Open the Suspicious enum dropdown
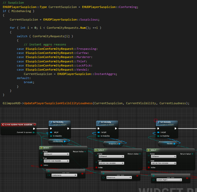 119,177
